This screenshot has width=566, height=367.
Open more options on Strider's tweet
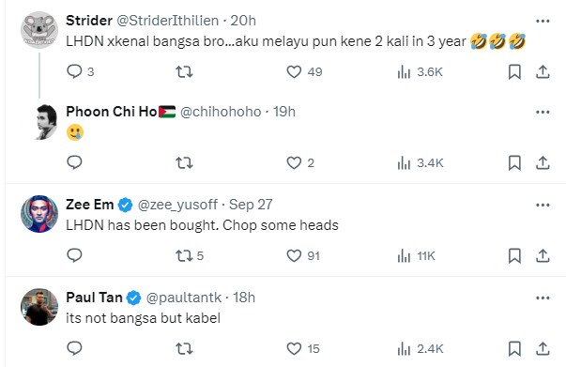point(543,21)
